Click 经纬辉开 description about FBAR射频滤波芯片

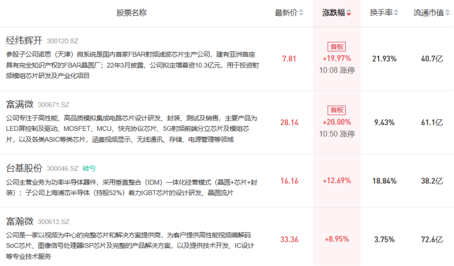tap(132, 65)
